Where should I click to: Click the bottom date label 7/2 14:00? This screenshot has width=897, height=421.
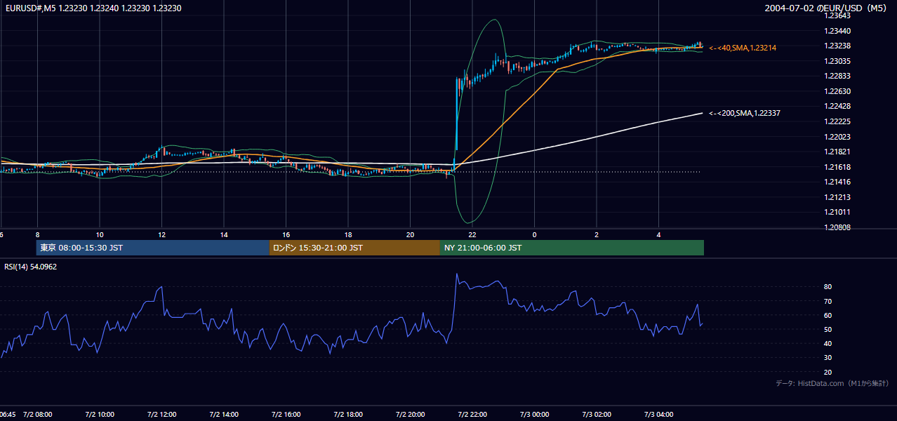(224, 414)
